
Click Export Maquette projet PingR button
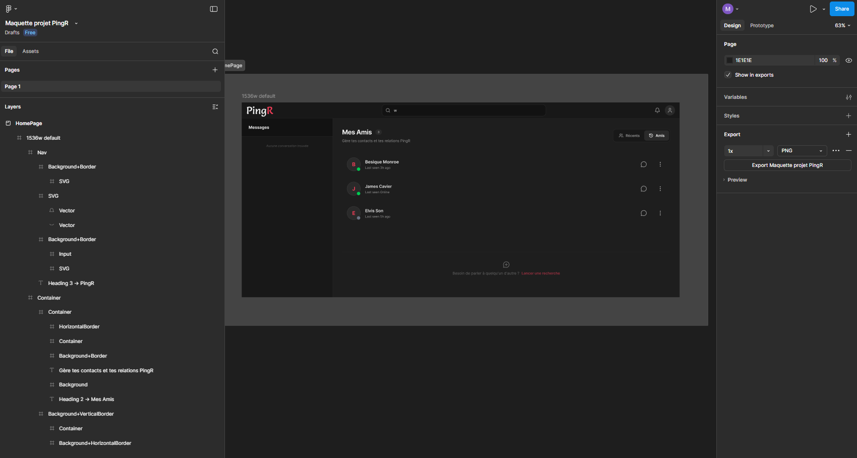click(787, 165)
